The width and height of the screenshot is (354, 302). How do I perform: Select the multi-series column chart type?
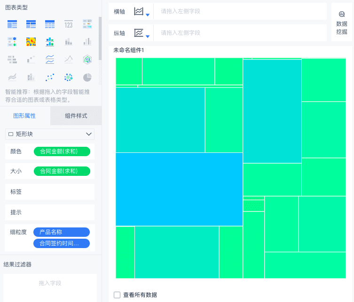(87, 42)
